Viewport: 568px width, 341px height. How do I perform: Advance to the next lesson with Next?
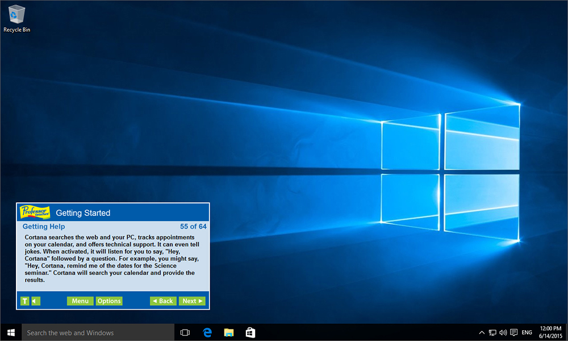(192, 301)
